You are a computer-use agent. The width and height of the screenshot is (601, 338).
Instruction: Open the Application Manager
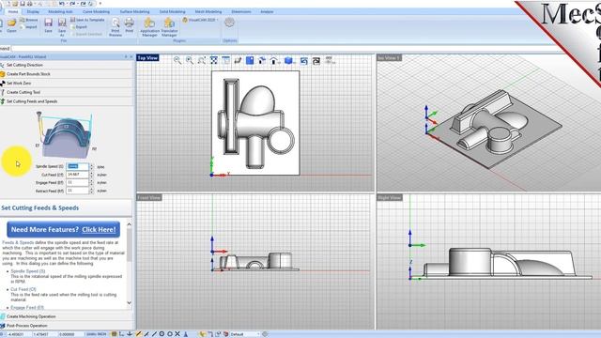click(149, 27)
